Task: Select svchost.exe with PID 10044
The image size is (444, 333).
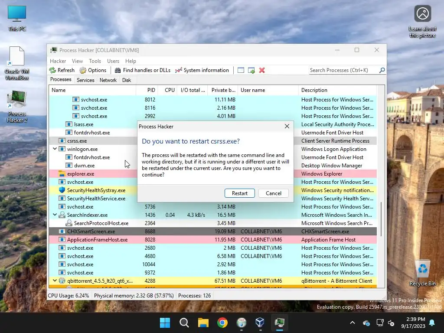Action: click(212, 264)
